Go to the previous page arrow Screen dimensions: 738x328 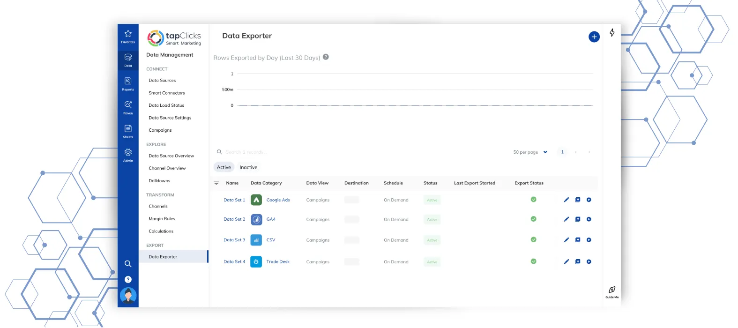click(x=576, y=152)
